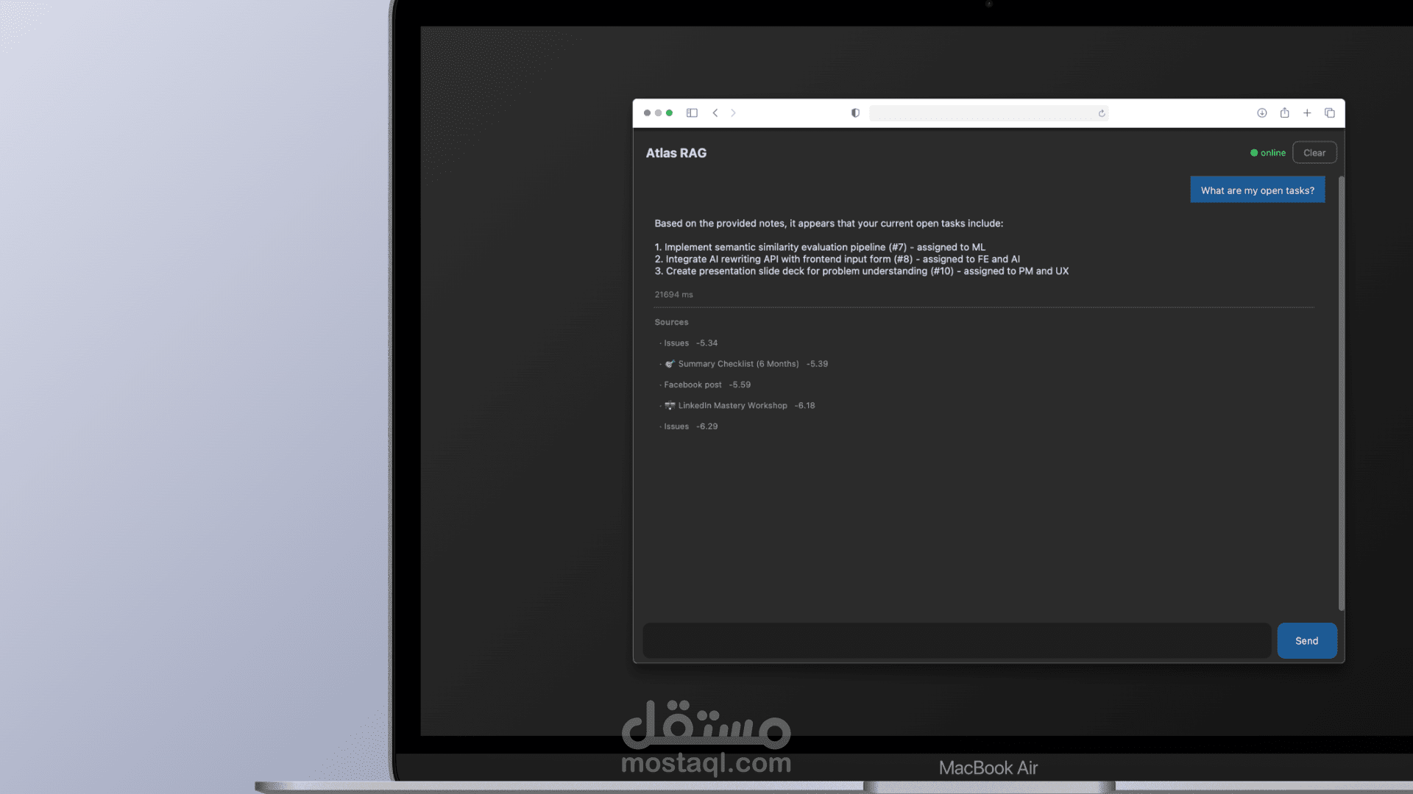Open the Issues source scored -5.34

tap(690, 343)
